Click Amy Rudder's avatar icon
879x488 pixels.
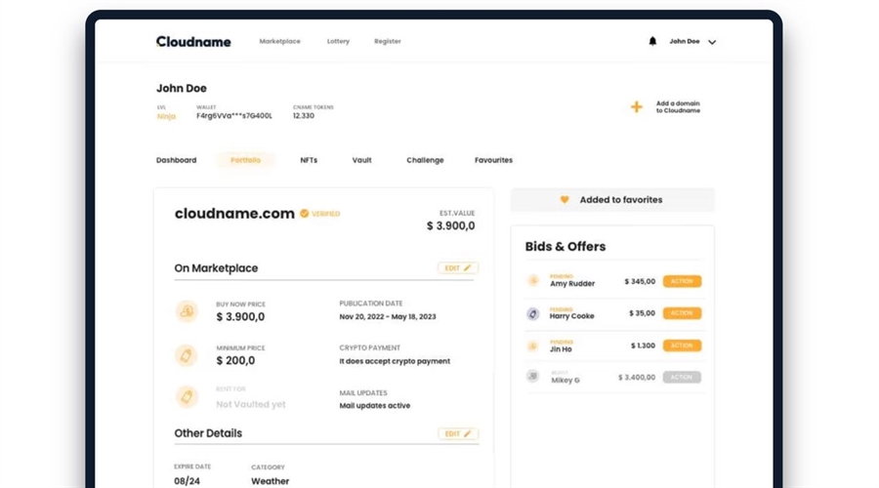[x=533, y=281]
